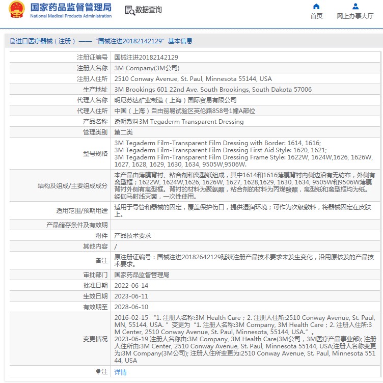Select agent name 明尼苏达矿业制造 value
This screenshot has width=383, height=383.
175,100
